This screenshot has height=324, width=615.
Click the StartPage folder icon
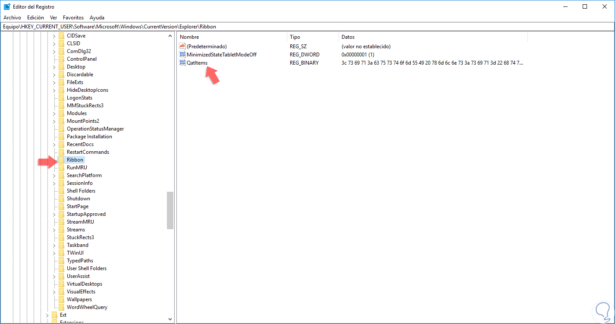61,206
